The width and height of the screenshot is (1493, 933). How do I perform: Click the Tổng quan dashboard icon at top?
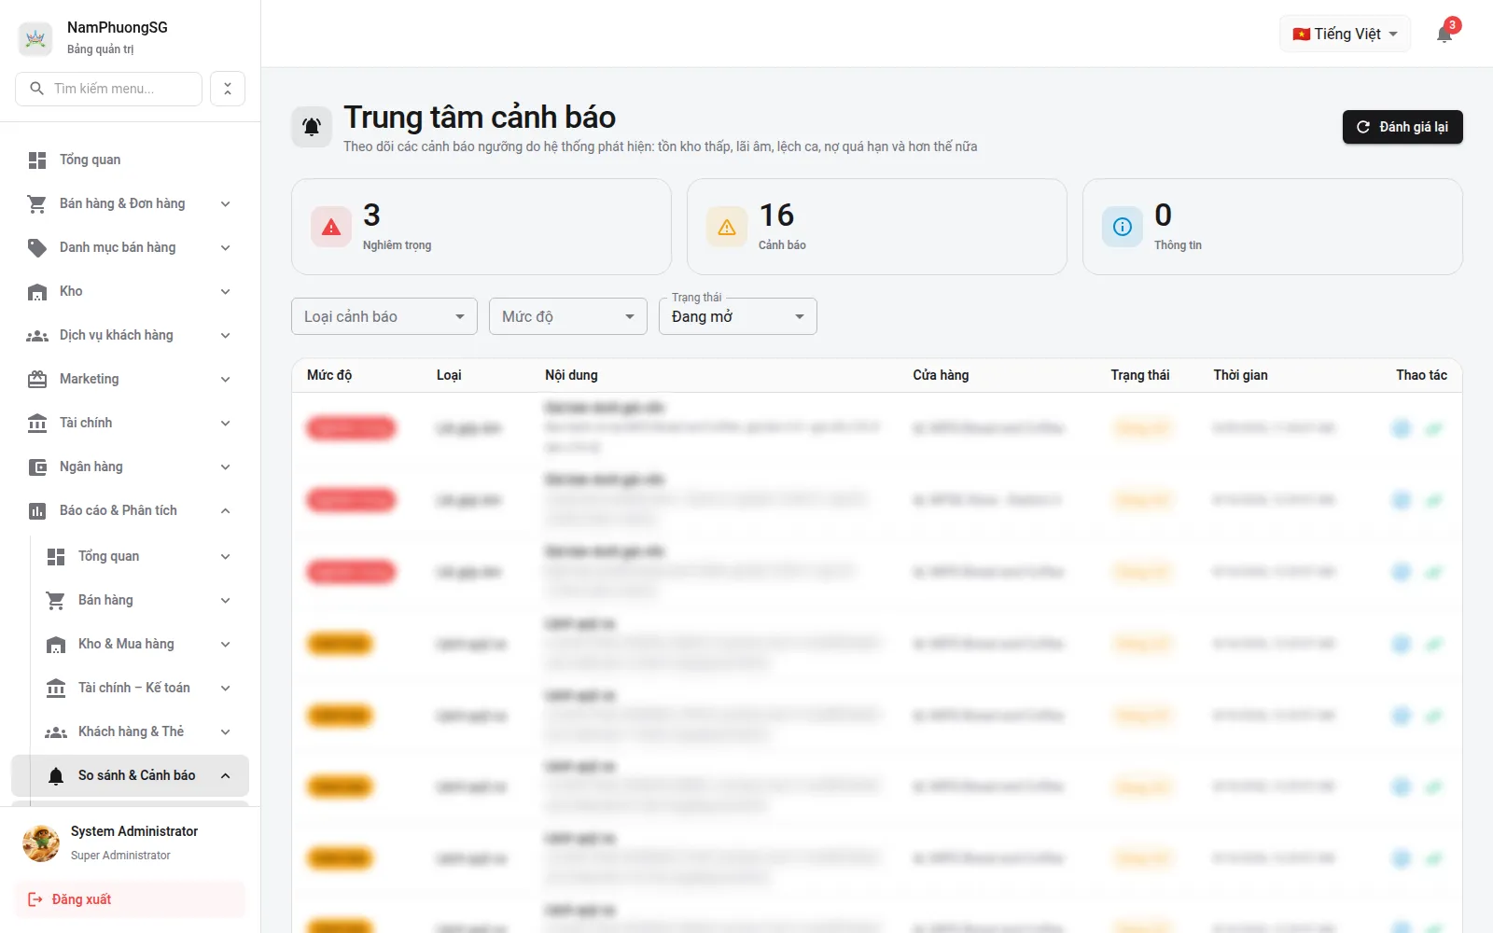pos(37,160)
